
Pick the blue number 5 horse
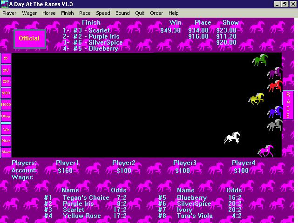(275, 111)
